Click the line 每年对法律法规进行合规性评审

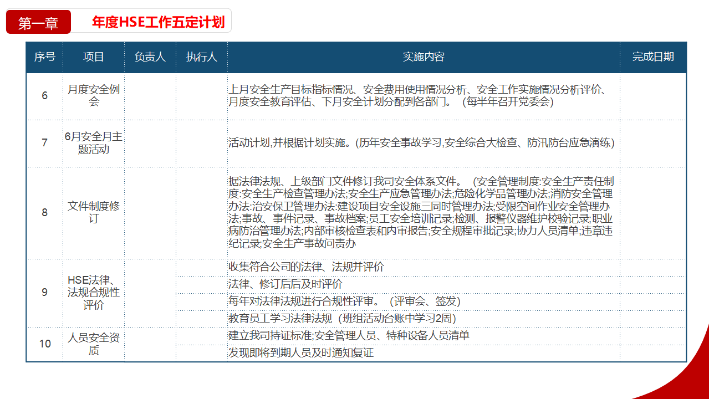click(344, 301)
